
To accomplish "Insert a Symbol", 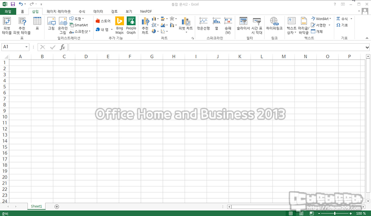I will click(342, 25).
